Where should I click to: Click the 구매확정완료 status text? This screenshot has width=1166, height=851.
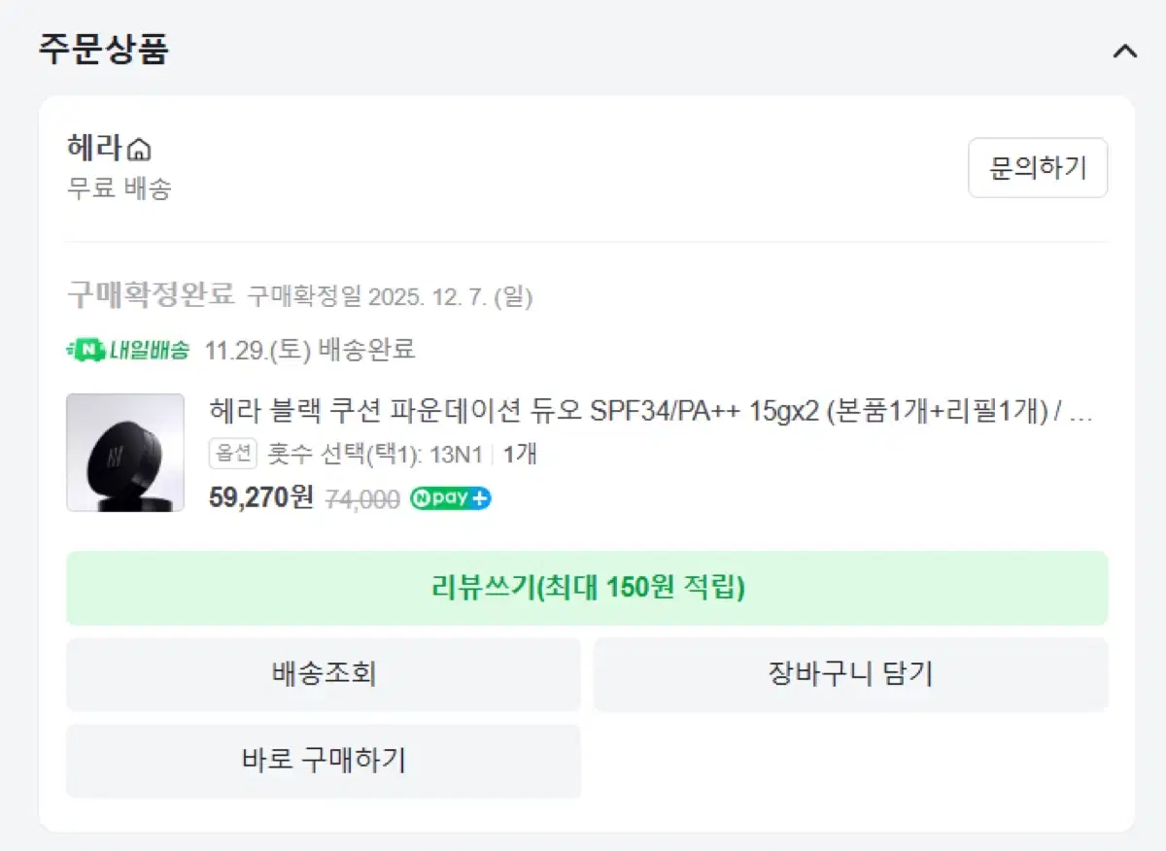[x=151, y=293]
